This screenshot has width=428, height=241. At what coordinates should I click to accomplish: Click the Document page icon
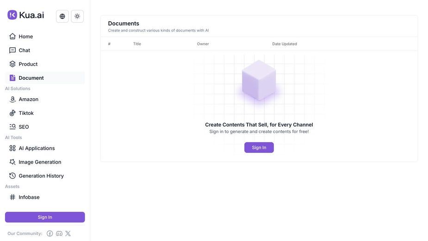click(x=12, y=78)
